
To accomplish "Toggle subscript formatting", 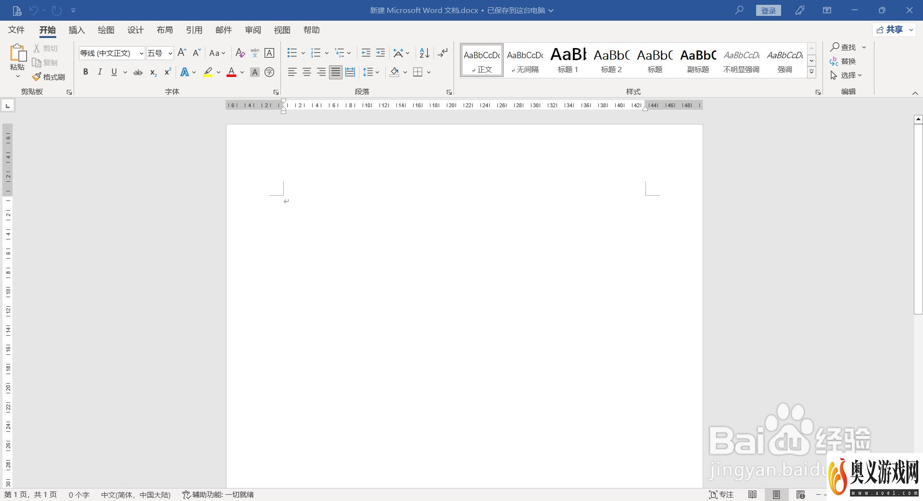I will 153,72.
